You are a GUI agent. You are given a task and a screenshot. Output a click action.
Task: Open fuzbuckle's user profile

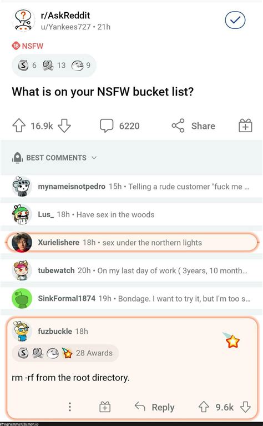coord(55,331)
